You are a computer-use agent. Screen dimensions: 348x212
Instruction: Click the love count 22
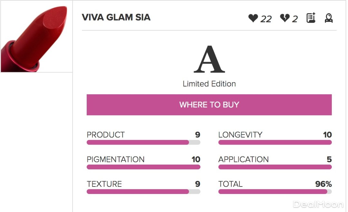pos(266,19)
